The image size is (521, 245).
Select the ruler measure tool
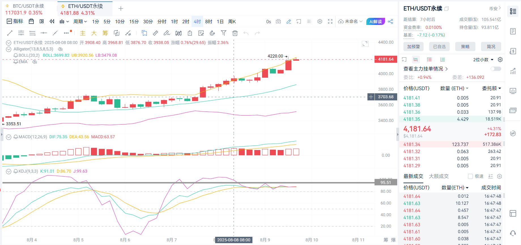[x=156, y=33]
